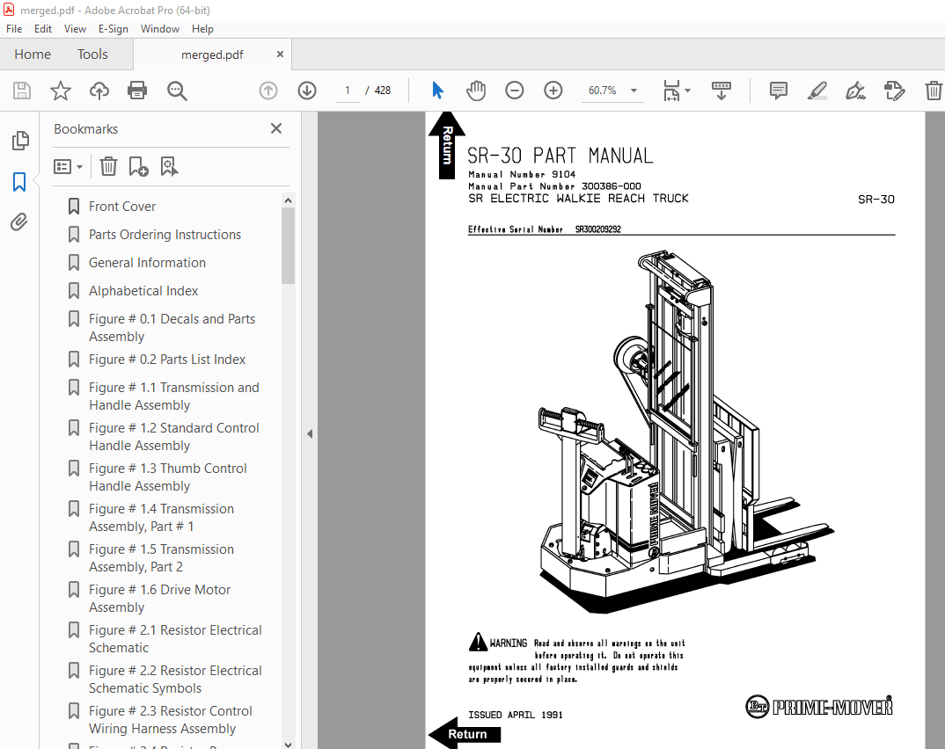Select the Hand tool in the toolbar
The image size is (945, 749).
point(476,90)
